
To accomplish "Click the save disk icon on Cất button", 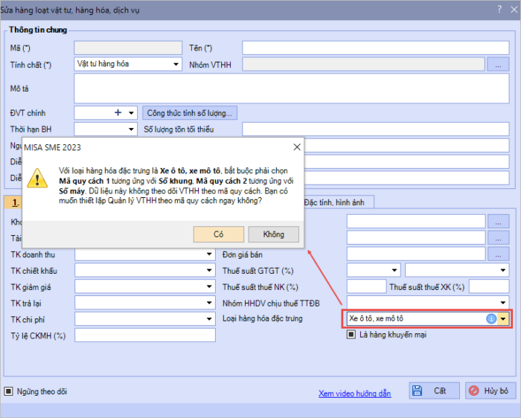I will click(418, 390).
